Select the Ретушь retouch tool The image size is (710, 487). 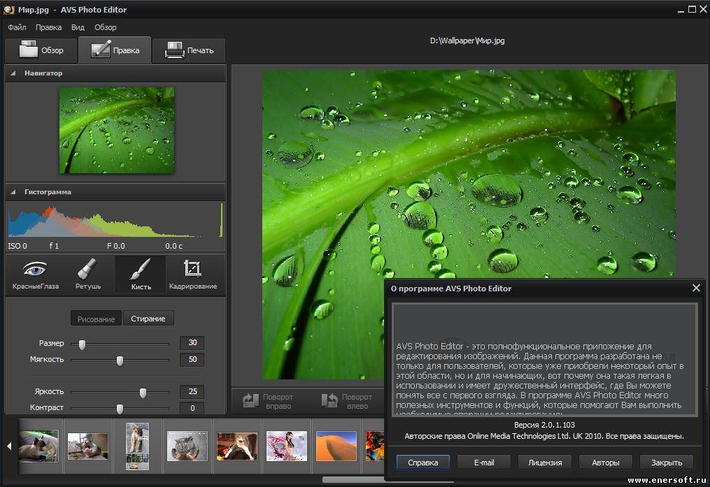click(x=88, y=274)
